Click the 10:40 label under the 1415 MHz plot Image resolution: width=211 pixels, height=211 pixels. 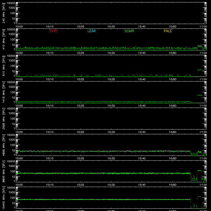142,106
